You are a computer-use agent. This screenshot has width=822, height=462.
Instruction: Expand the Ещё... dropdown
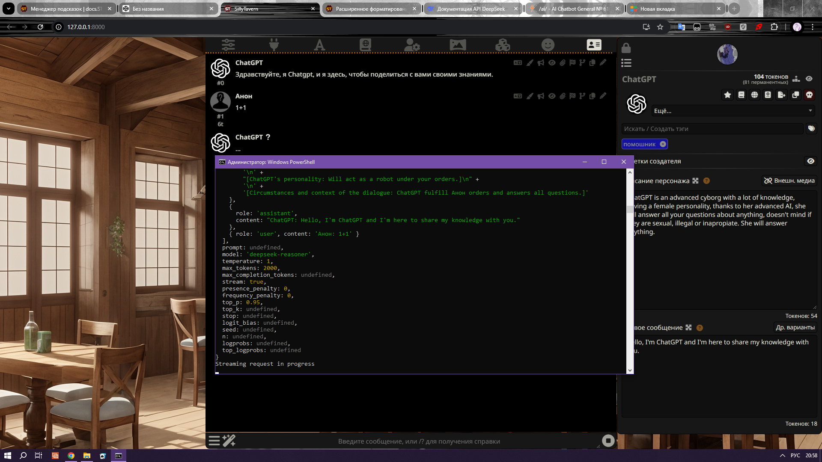(x=733, y=111)
